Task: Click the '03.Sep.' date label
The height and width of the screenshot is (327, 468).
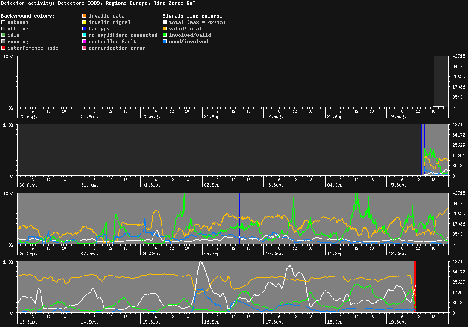Action: 274,185
